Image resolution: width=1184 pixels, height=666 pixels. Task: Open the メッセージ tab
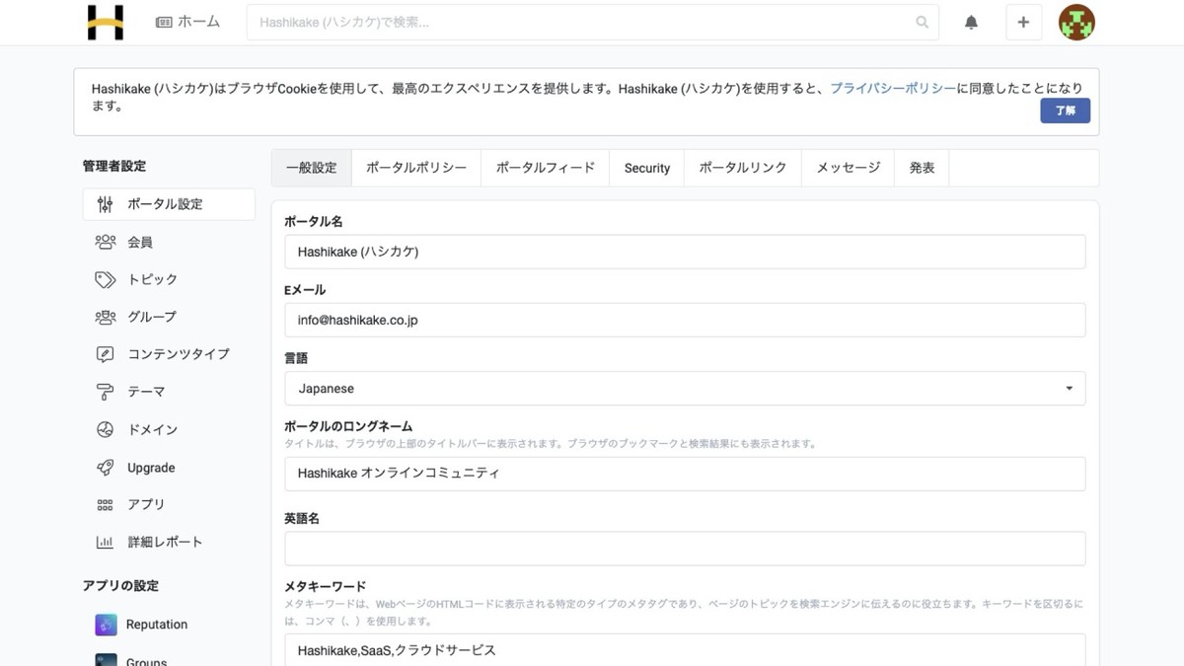pos(848,168)
